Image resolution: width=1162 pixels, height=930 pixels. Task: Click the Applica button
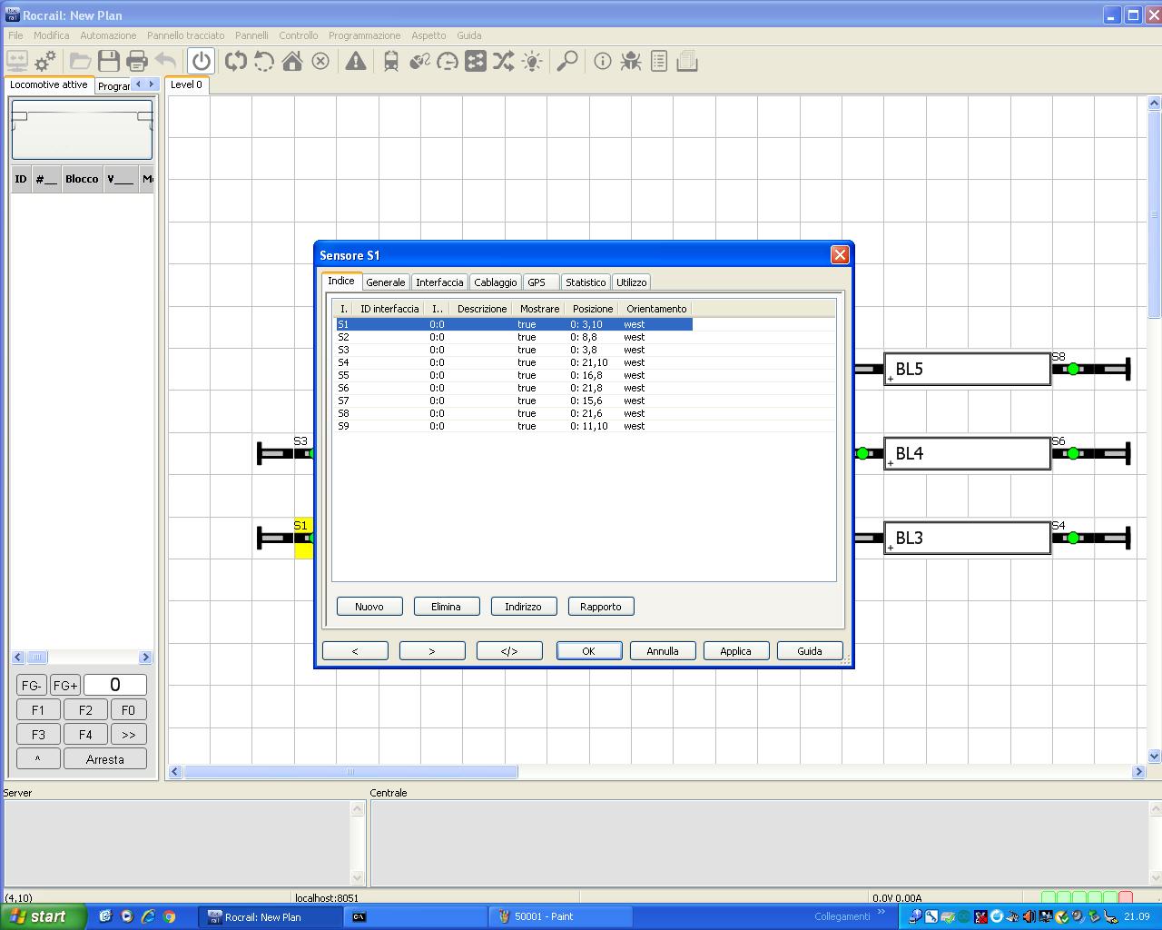[735, 651]
